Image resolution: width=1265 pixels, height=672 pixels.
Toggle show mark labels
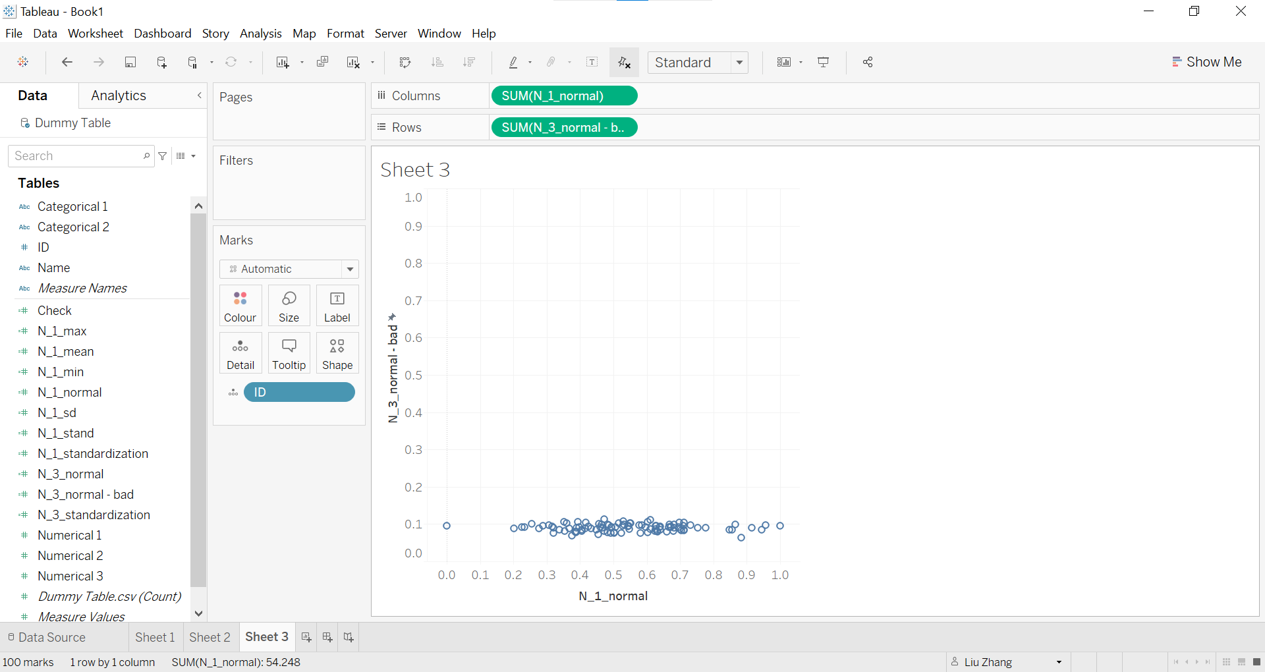click(x=592, y=62)
